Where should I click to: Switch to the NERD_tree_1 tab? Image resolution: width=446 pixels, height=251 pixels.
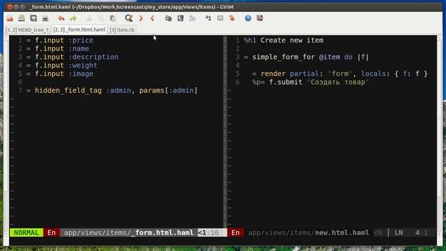pyautogui.click(x=28, y=30)
